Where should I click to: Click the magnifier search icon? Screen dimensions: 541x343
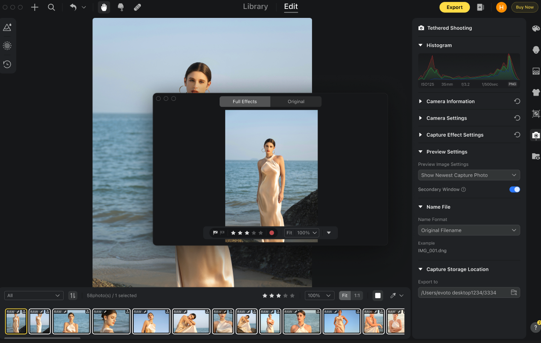(x=51, y=7)
